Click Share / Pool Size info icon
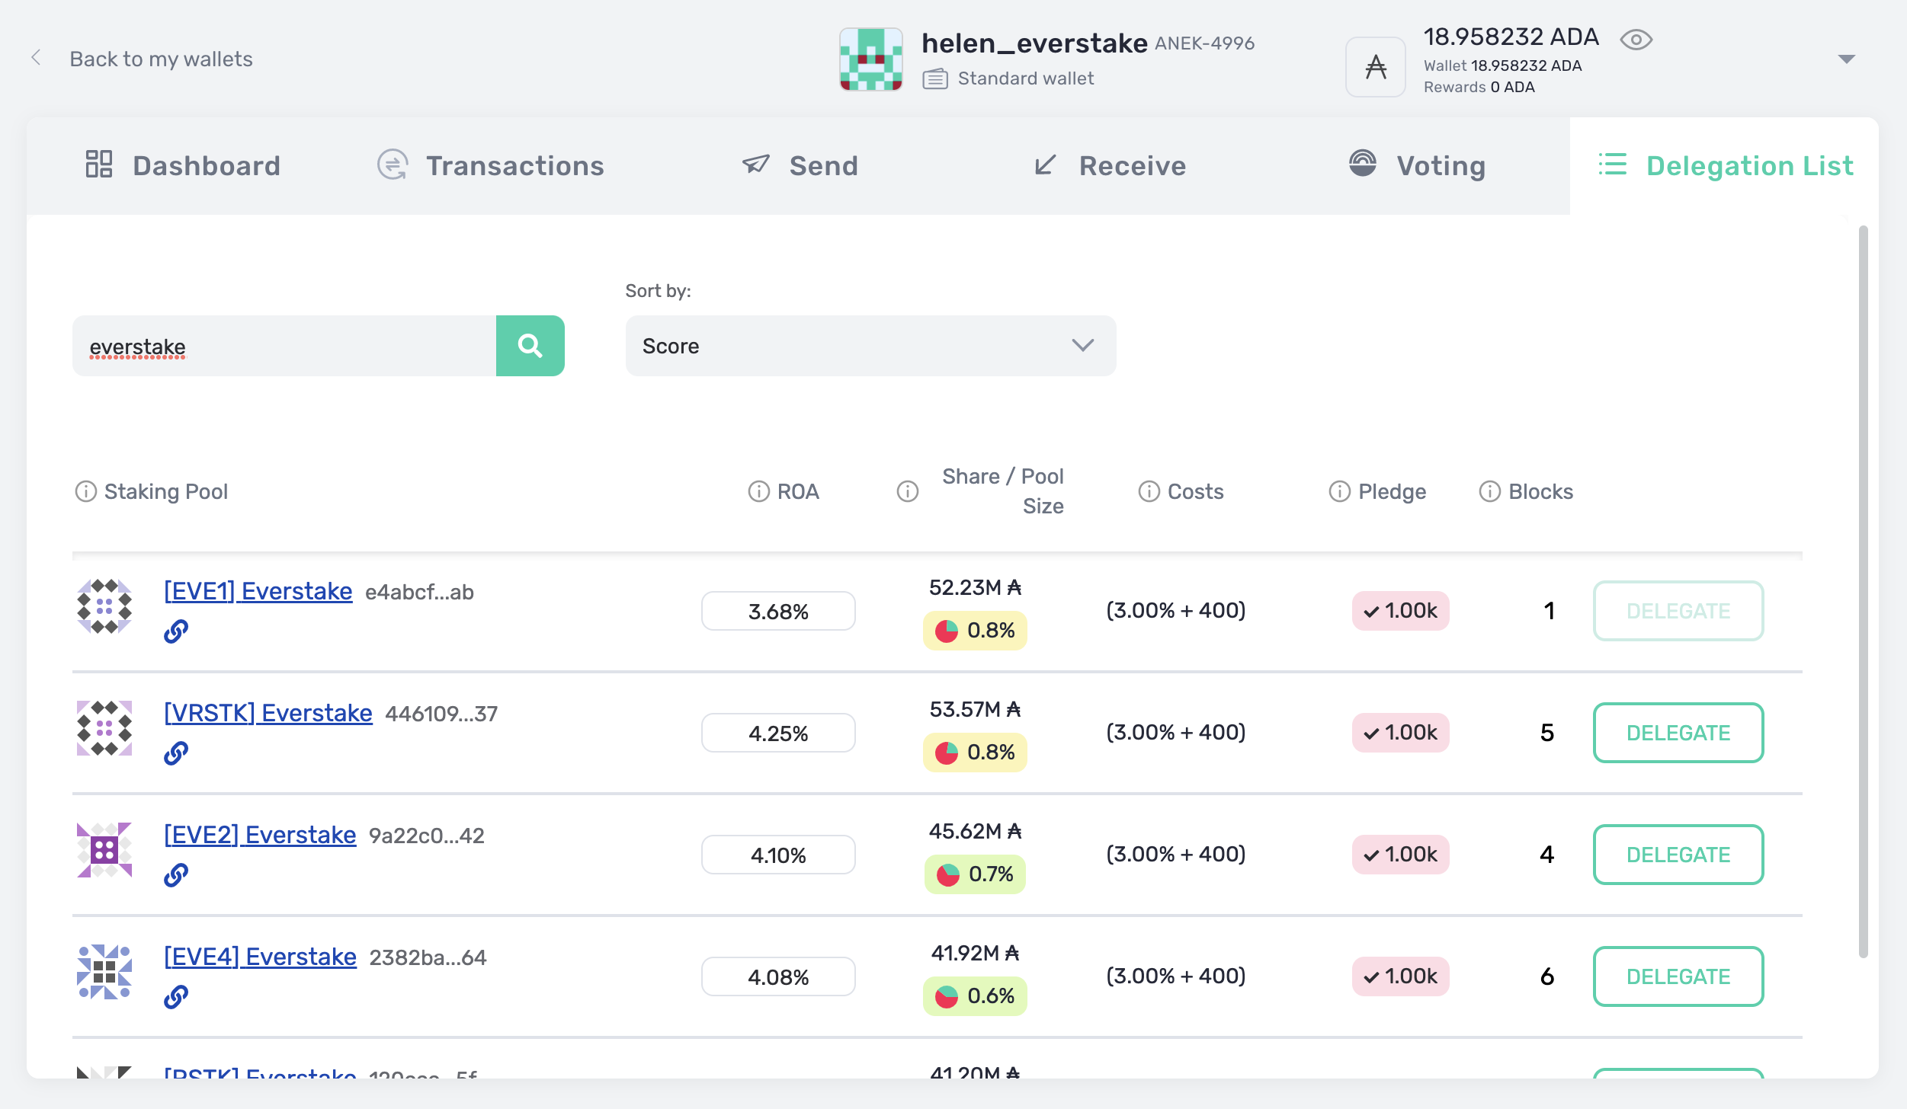1907x1109 pixels. [x=907, y=492]
